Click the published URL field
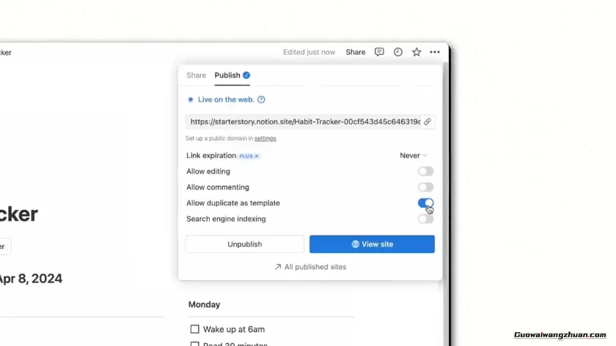This screenshot has width=616, height=346. pos(304,122)
